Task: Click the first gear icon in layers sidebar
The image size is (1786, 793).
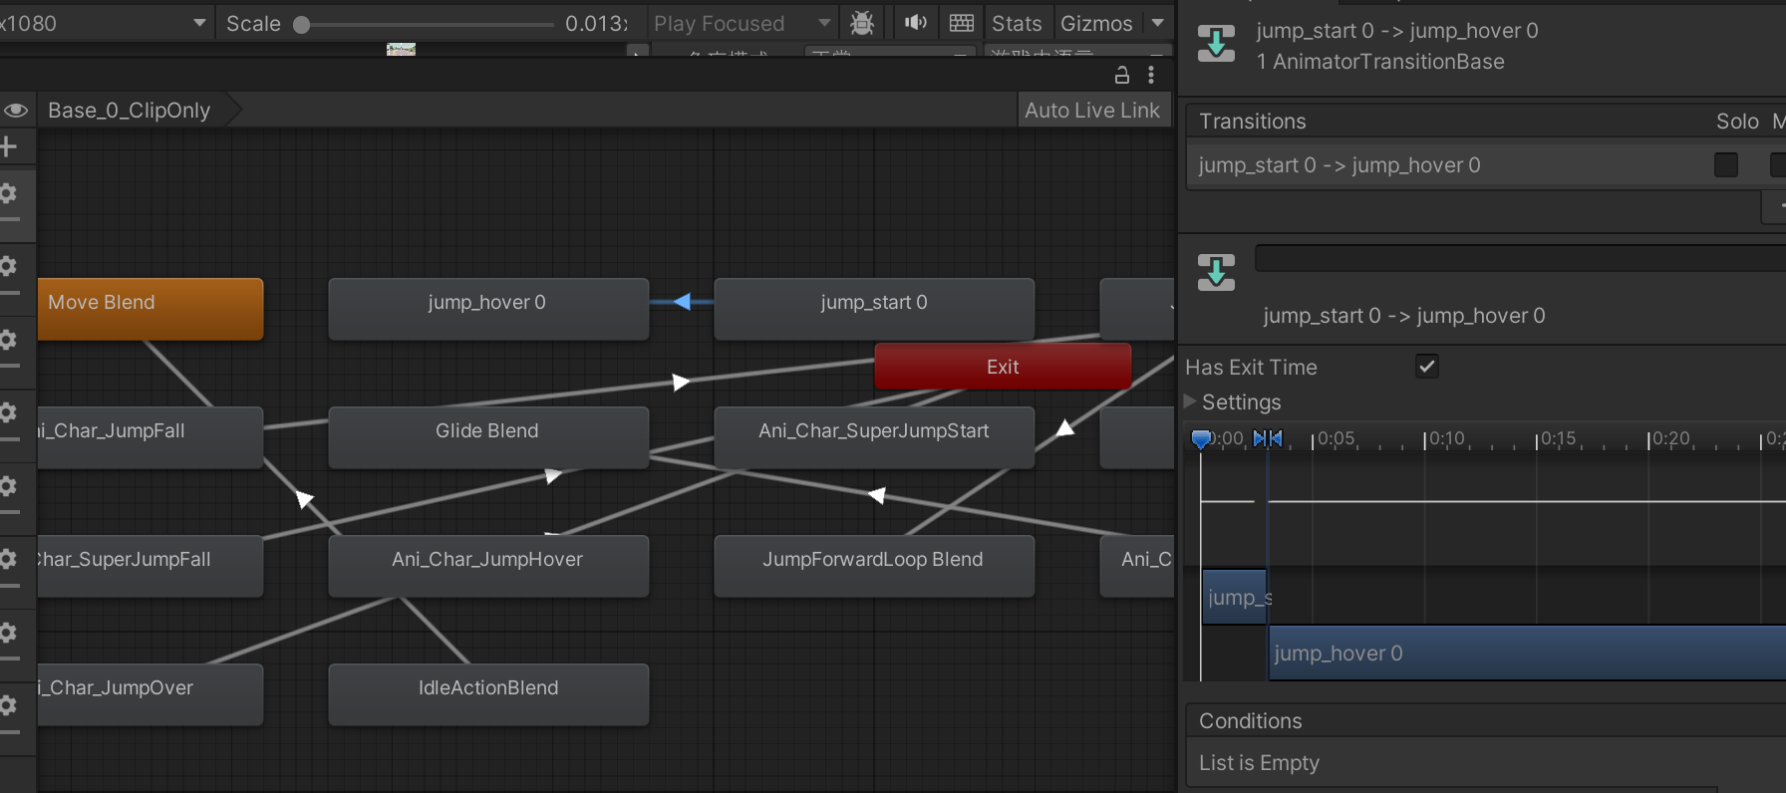Action: [9, 193]
